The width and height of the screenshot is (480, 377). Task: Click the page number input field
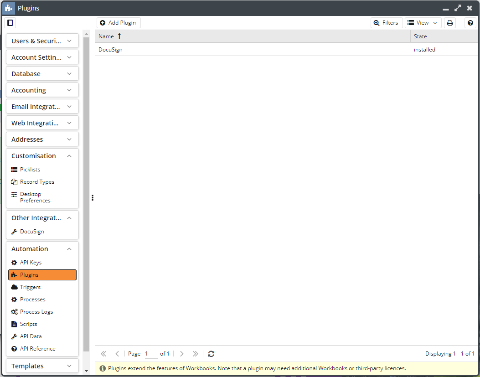[x=150, y=354]
